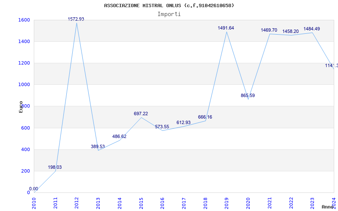Screen dimensions: 338x211
Task: Select the 1484.49 data label
Action: (x=312, y=29)
